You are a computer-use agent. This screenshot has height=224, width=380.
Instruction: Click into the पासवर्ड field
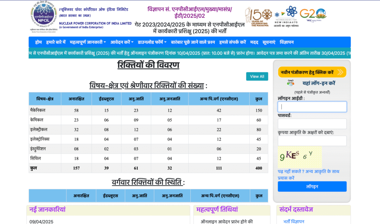[x=312, y=124]
